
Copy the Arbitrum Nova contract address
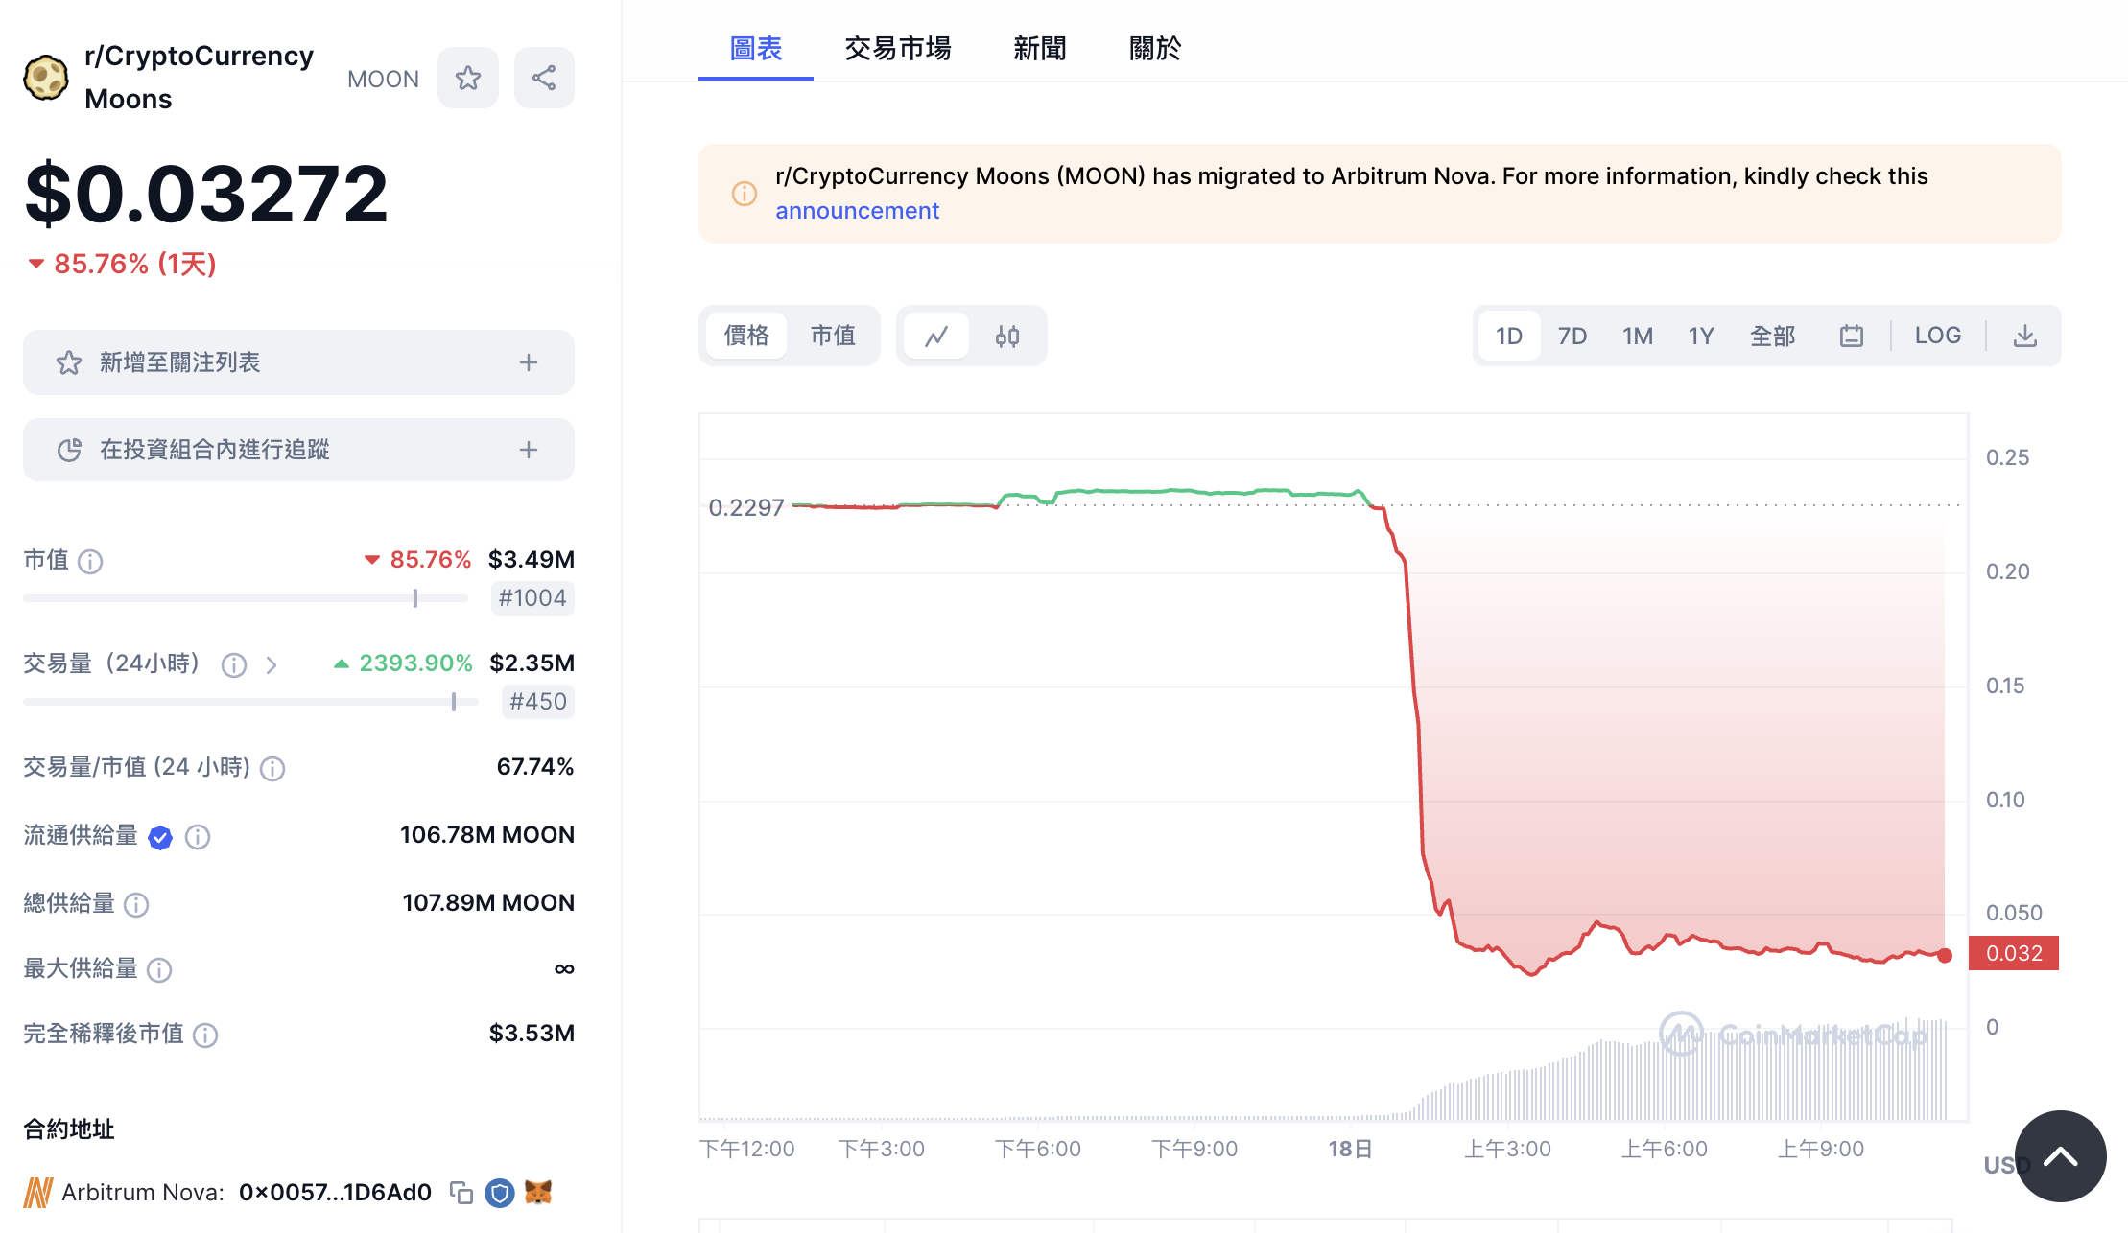point(461,1193)
